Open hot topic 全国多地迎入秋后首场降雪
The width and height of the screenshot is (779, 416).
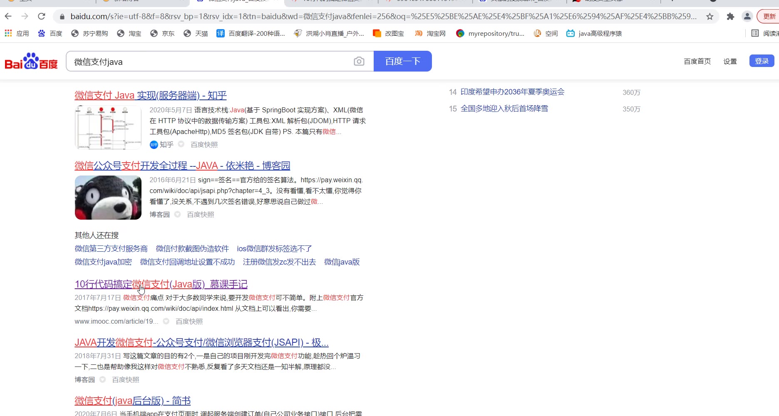pos(504,109)
